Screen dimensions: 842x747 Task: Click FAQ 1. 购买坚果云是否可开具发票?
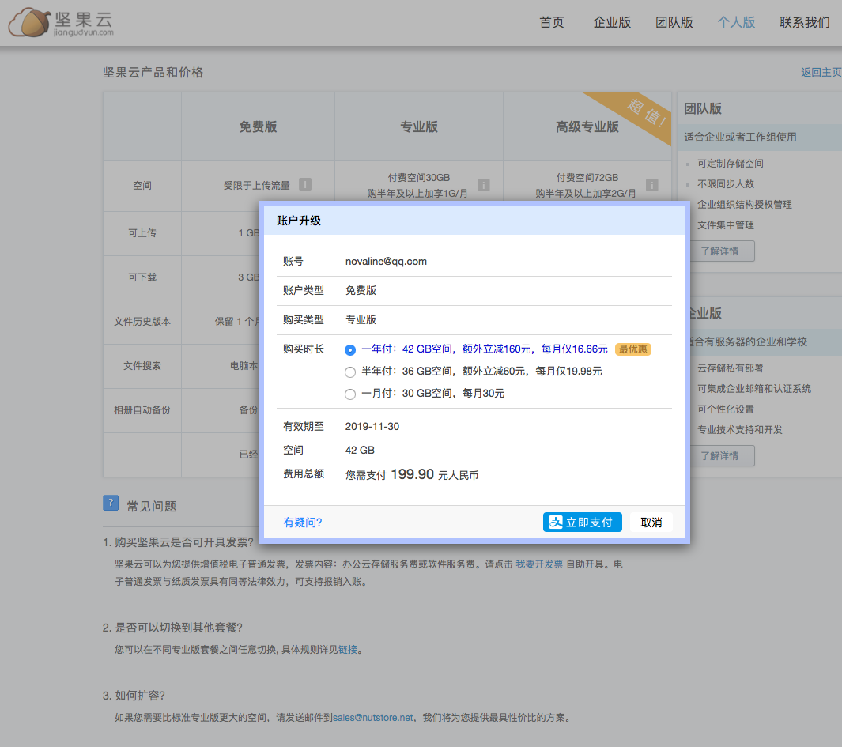[x=178, y=541]
